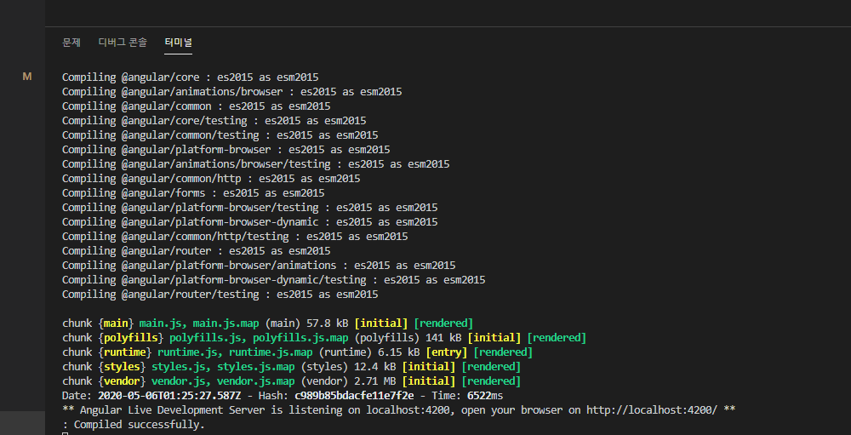The height and width of the screenshot is (435, 851).
Task: Click the 'Compiling @angular/router/testing' line
Action: pyautogui.click(x=220, y=295)
